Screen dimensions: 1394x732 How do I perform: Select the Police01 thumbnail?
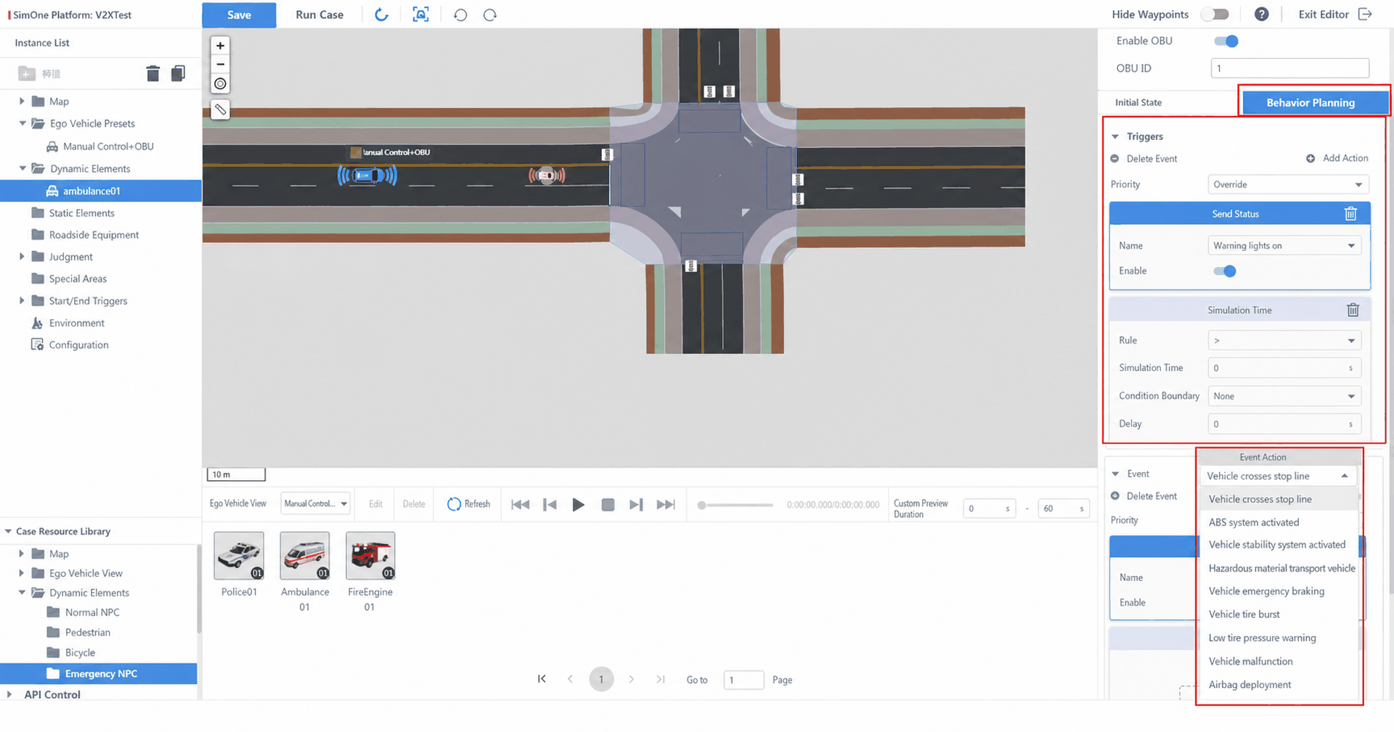239,556
